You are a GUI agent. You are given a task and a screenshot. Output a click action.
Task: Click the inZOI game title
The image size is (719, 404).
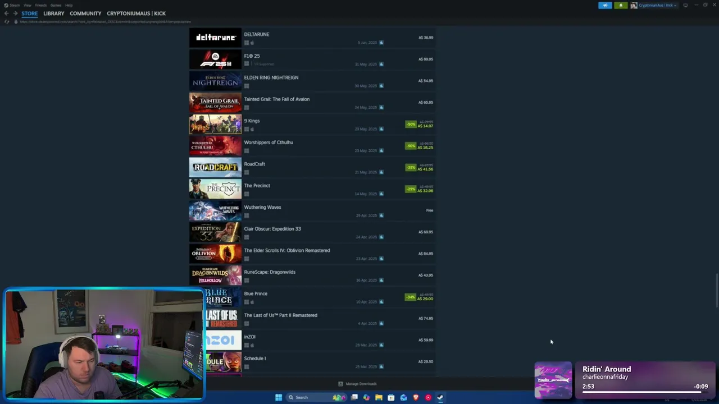250,337
